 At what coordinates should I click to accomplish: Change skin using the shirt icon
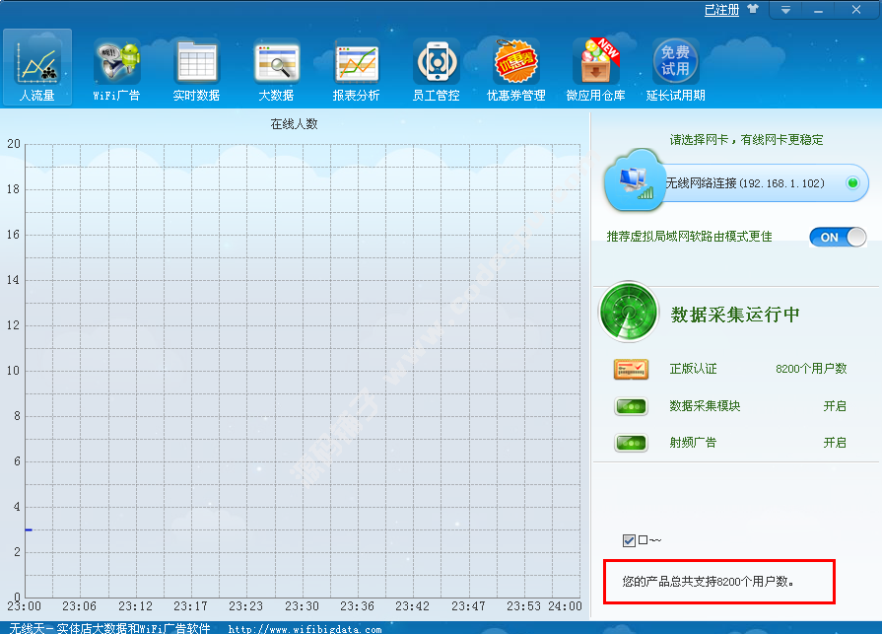pyautogui.click(x=754, y=10)
